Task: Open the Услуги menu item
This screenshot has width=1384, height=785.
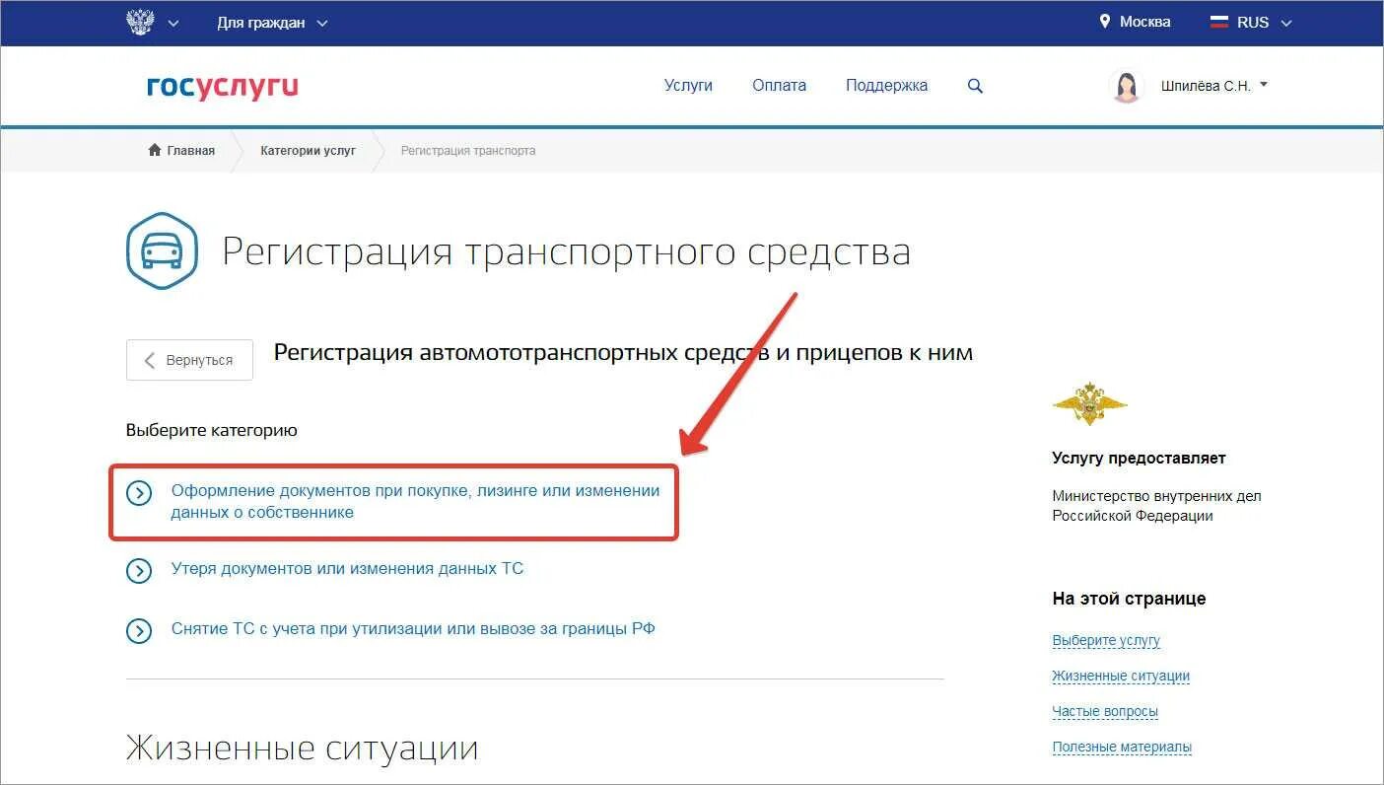Action: click(688, 86)
